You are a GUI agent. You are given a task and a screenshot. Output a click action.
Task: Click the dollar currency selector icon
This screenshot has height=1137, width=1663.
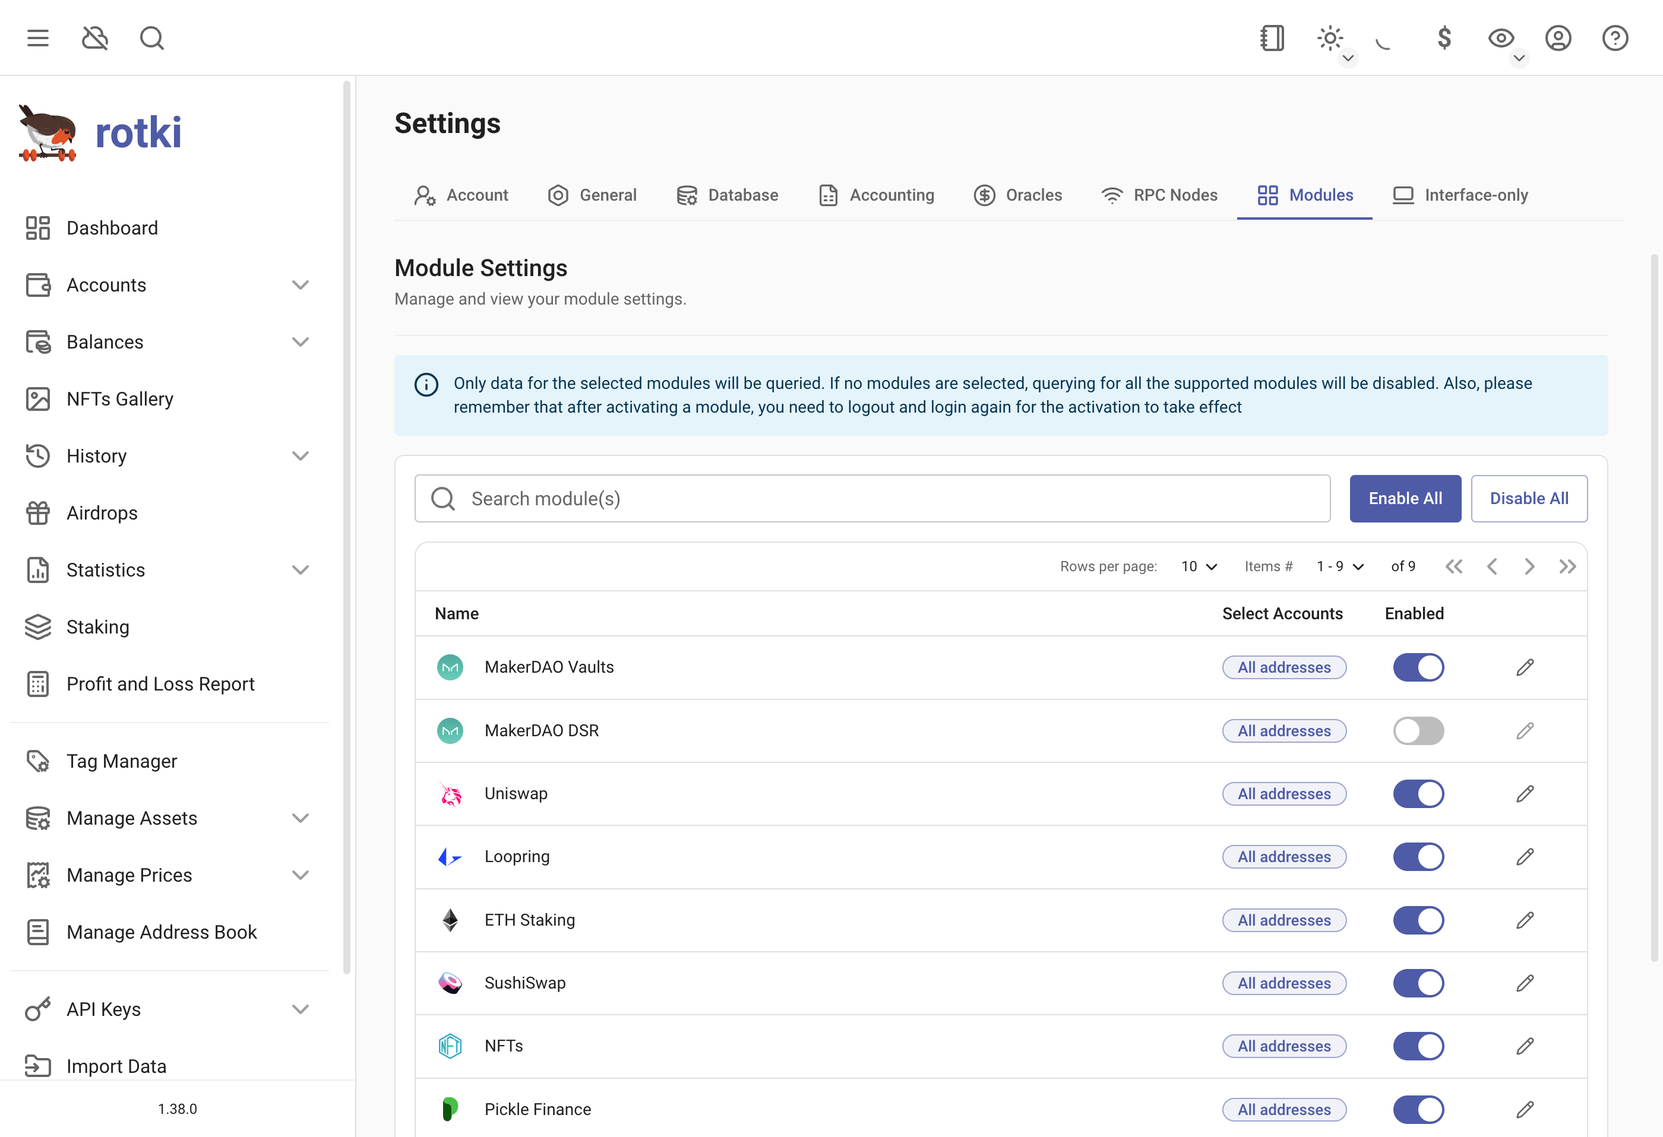tap(1444, 38)
